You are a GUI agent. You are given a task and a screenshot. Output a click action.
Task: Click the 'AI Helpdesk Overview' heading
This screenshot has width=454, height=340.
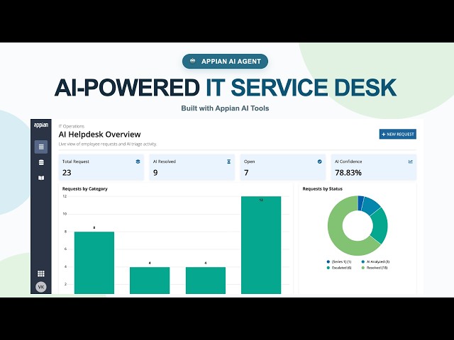pos(99,135)
